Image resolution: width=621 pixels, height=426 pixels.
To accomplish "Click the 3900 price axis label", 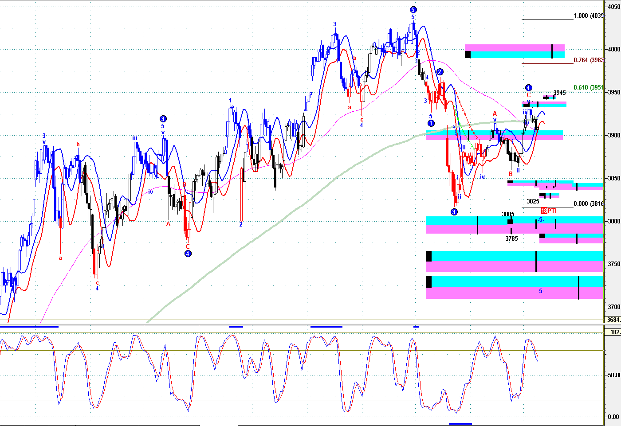I will [x=614, y=136].
